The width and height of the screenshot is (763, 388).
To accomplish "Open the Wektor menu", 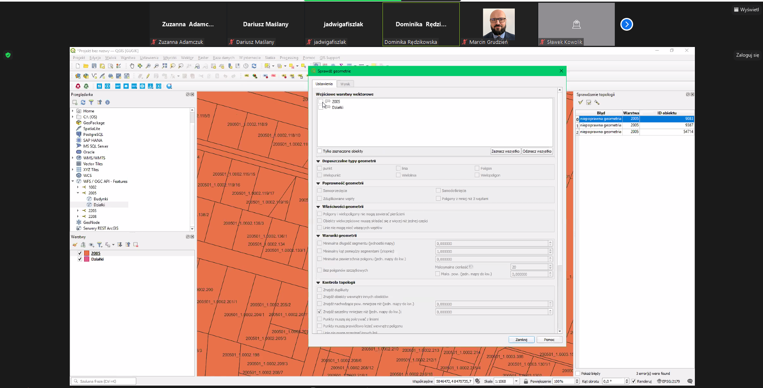I will point(187,58).
